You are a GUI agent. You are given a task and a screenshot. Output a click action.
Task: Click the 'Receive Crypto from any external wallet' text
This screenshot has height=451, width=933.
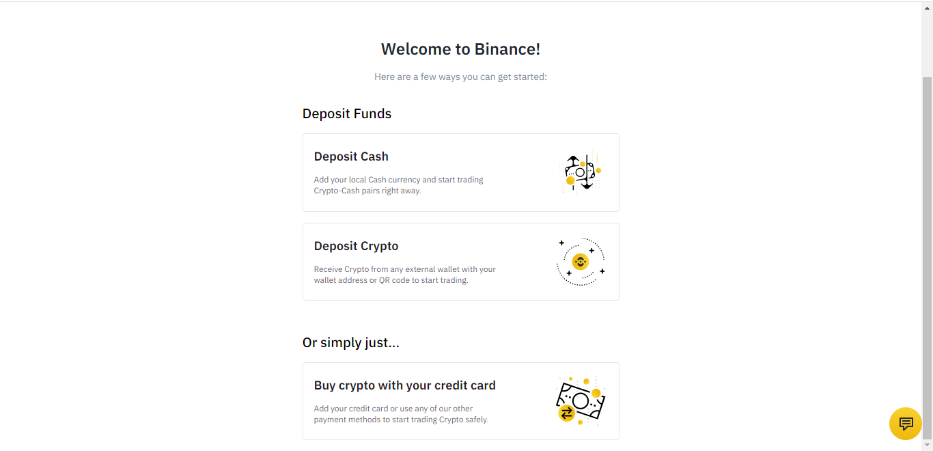pos(405,275)
